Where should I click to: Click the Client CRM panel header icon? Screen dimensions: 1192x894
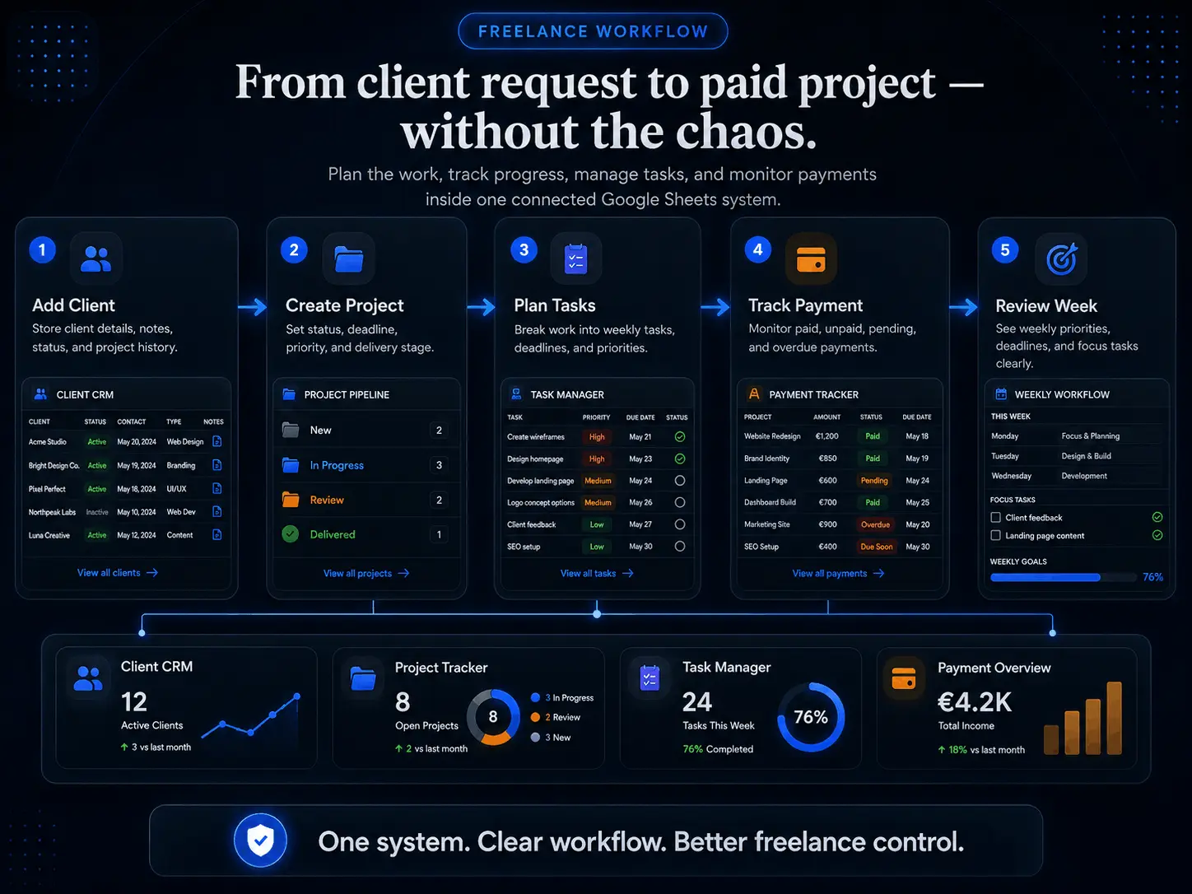40,394
